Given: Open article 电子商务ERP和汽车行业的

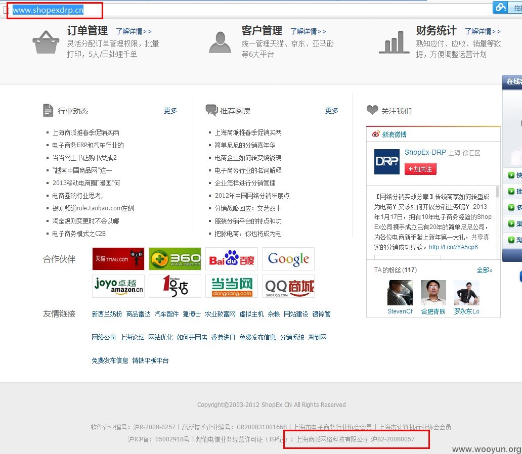Looking at the screenshot, I should (x=88, y=145).
